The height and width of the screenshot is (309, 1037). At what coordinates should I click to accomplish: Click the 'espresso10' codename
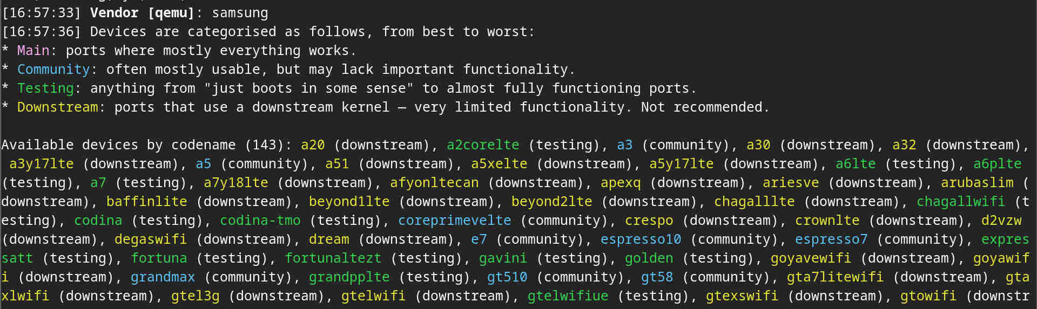pos(641,239)
